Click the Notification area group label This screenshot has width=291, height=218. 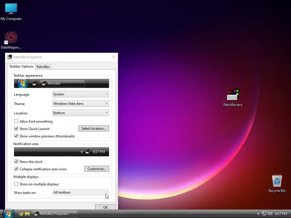click(26, 144)
